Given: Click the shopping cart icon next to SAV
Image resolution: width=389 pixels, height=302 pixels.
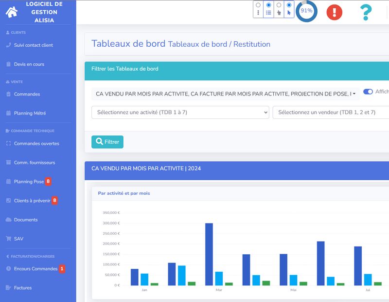Looking at the screenshot, I should coord(8,239).
